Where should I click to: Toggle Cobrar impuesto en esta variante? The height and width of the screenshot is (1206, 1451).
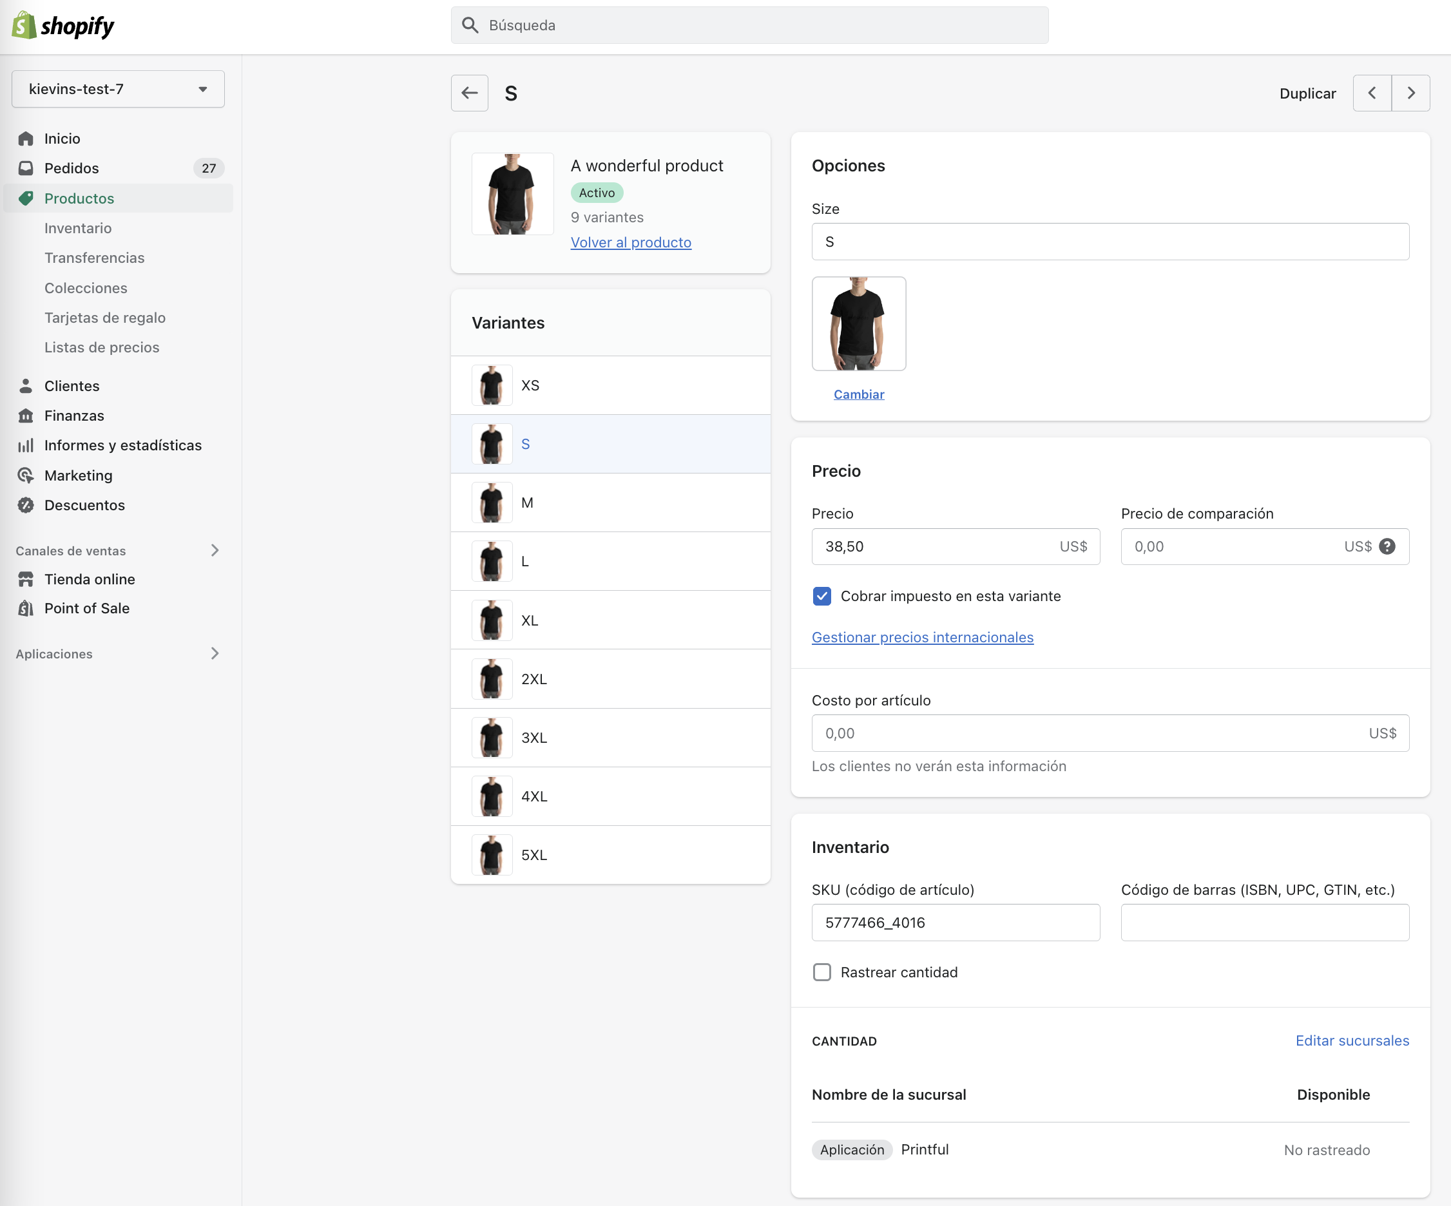(x=822, y=596)
